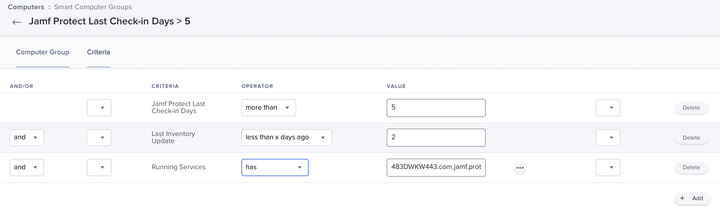Screen dimensions: 720x215
Task: Delete the Running Services criterion
Action: click(691, 167)
